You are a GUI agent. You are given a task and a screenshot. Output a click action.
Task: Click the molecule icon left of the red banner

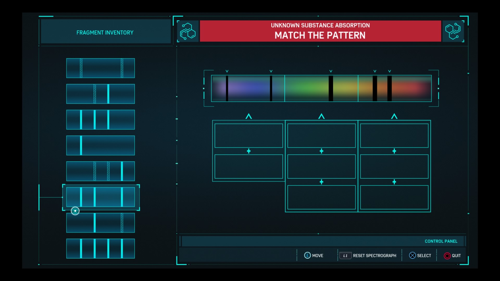(x=188, y=31)
